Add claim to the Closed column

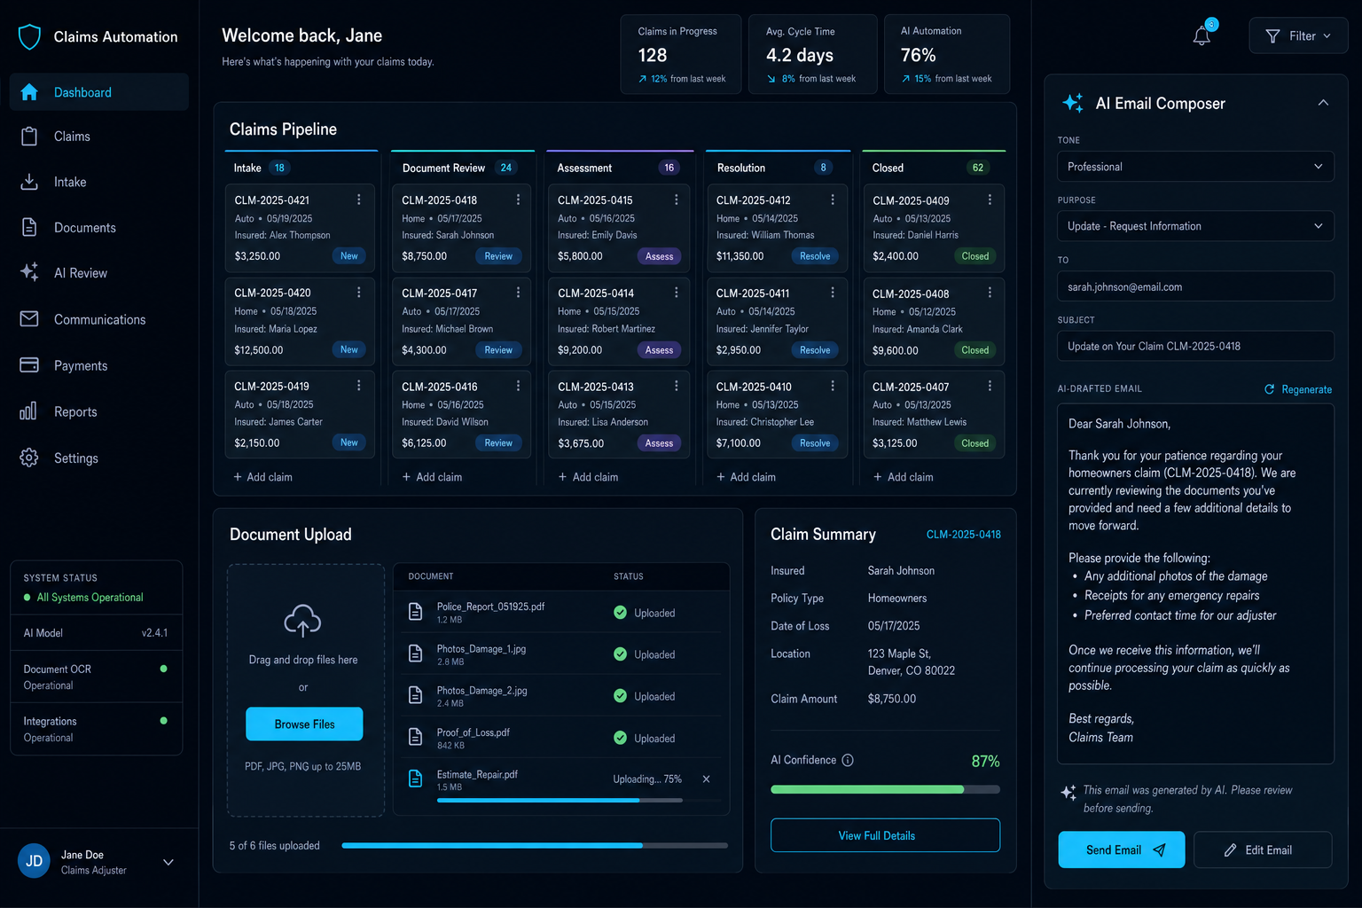[x=903, y=477]
